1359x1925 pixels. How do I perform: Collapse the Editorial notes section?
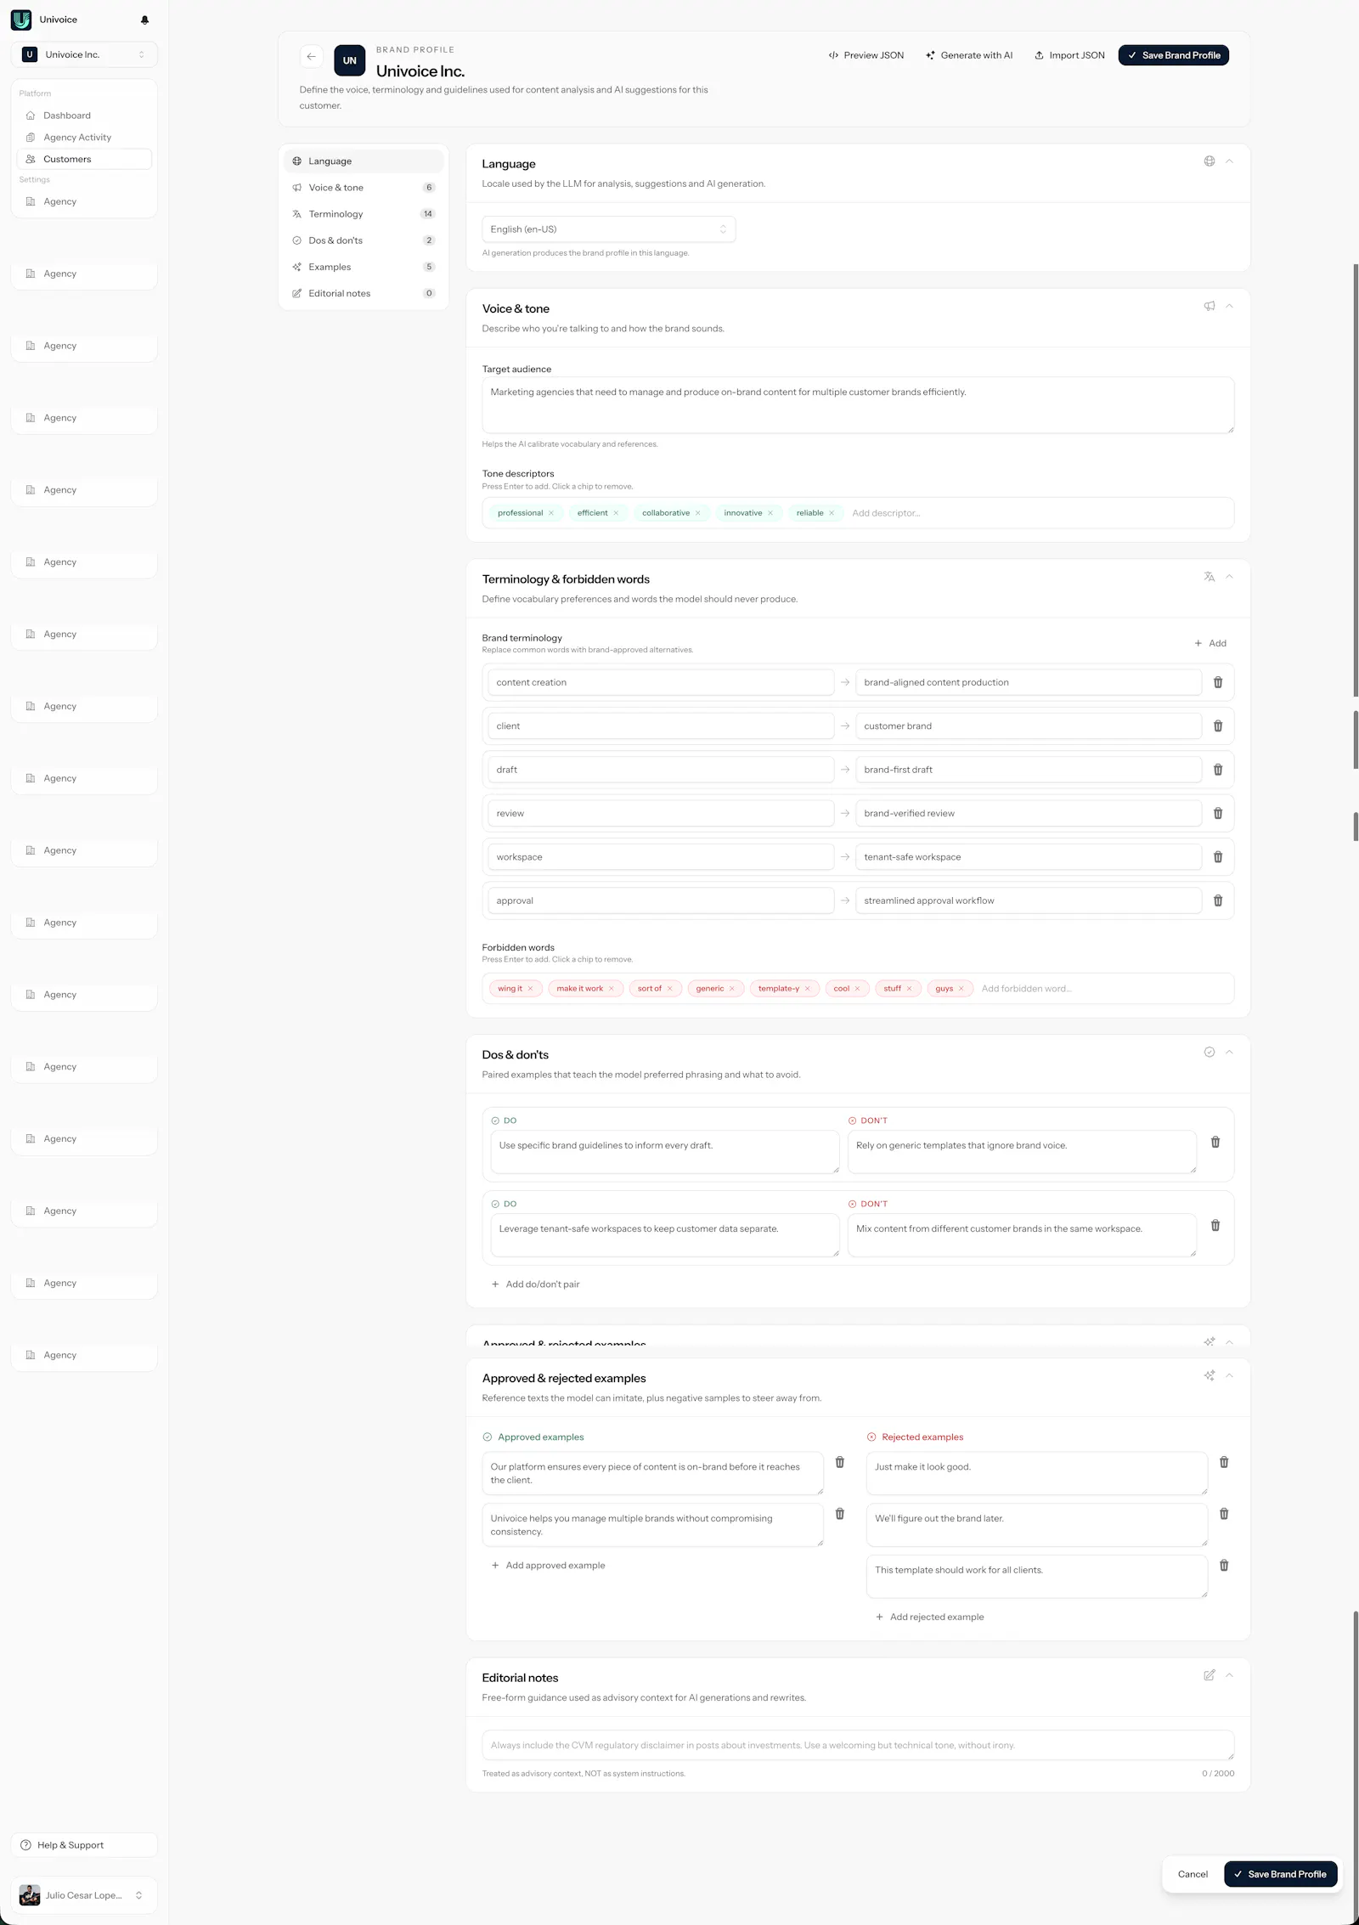[1229, 1675]
